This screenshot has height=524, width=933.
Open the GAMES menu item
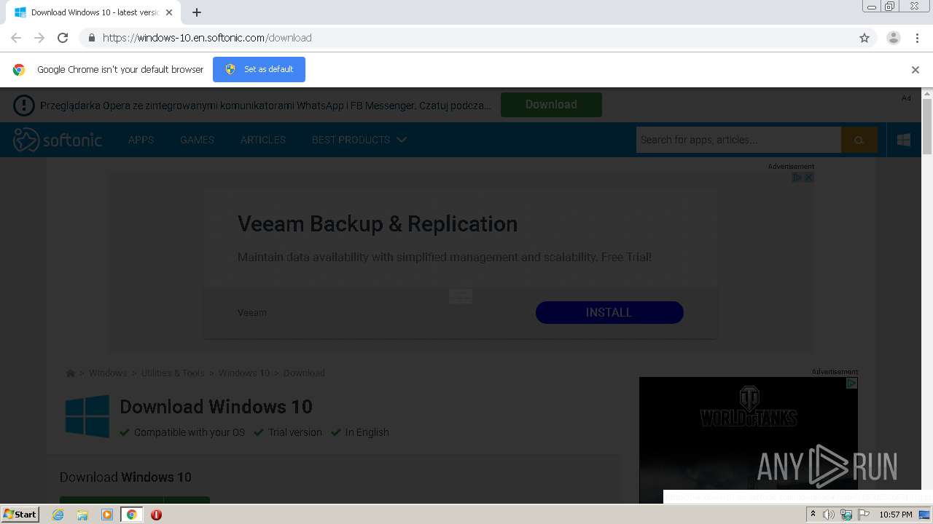click(197, 140)
